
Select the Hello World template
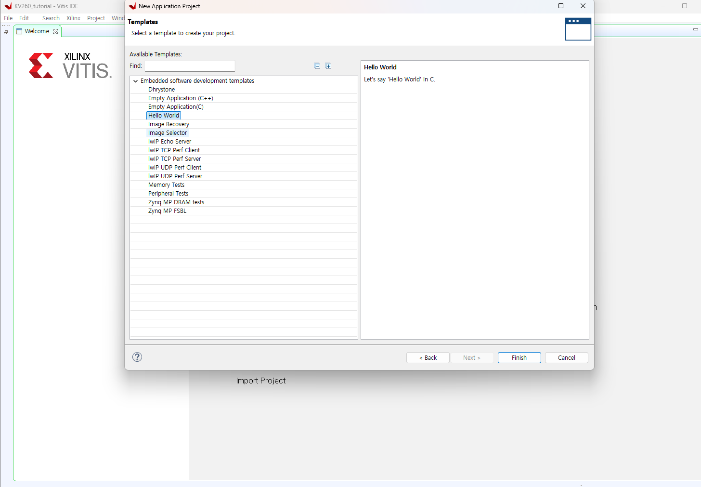pos(164,116)
